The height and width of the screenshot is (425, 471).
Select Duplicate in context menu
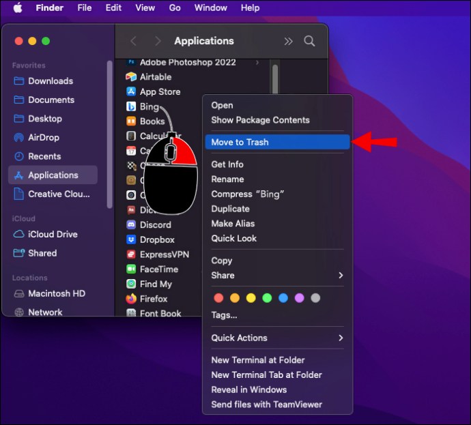pos(231,209)
